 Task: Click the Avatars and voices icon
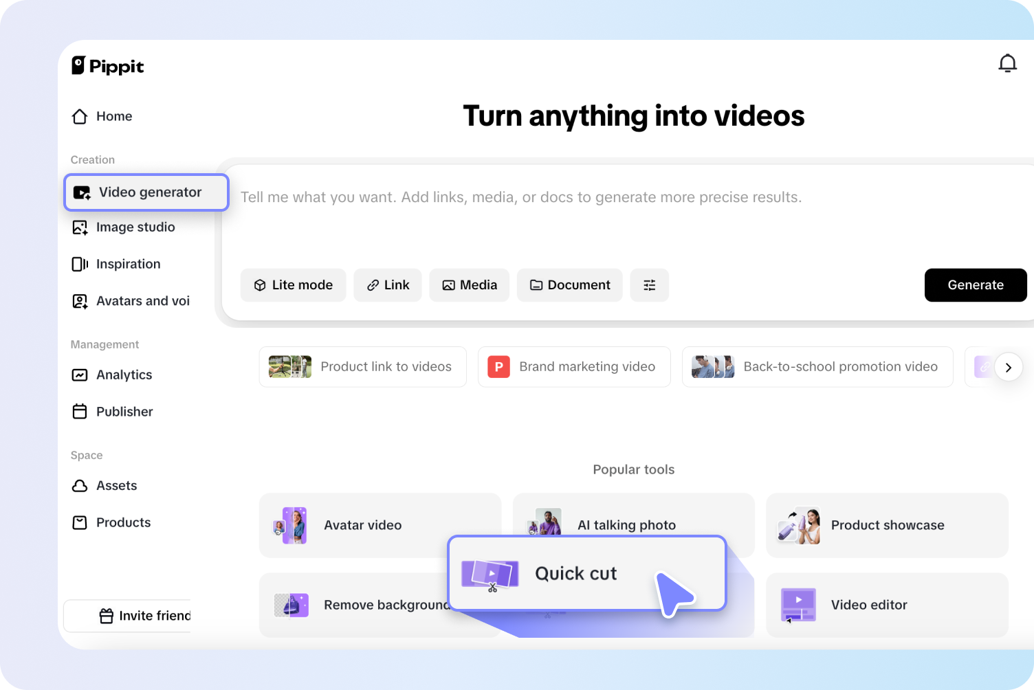click(x=80, y=302)
